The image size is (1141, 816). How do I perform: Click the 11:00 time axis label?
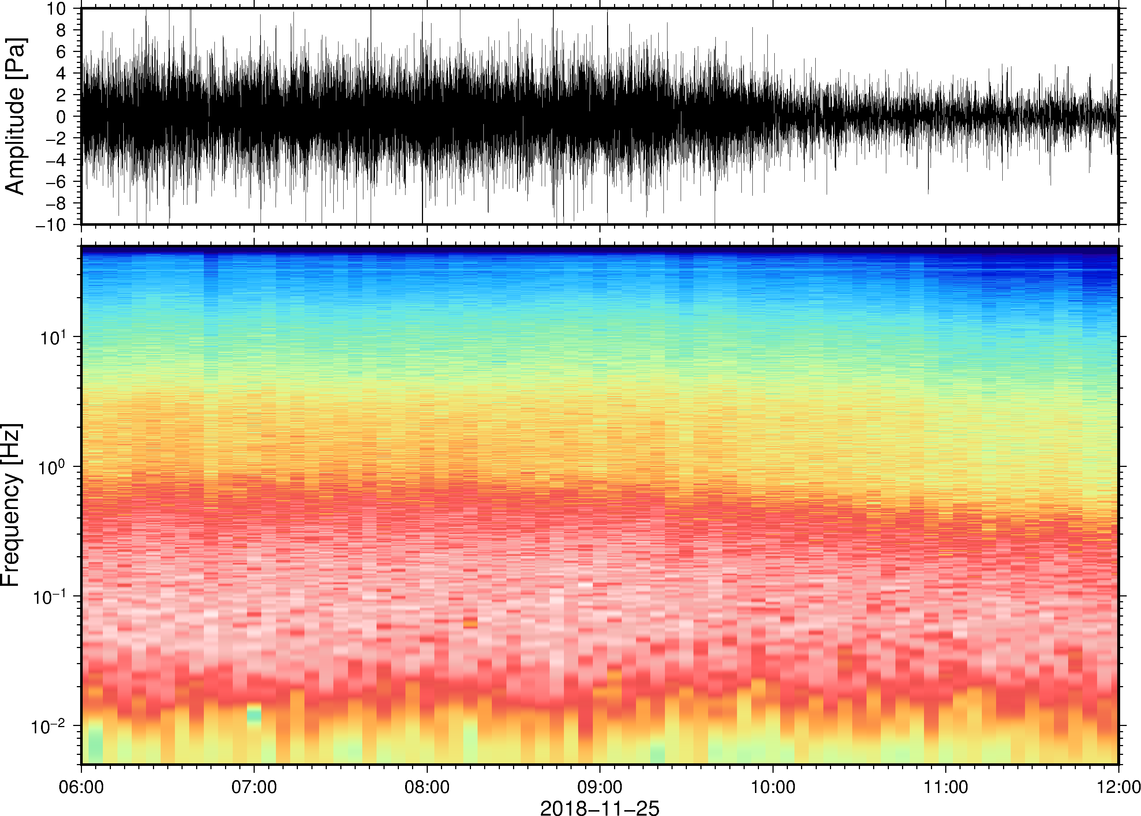coord(946,787)
